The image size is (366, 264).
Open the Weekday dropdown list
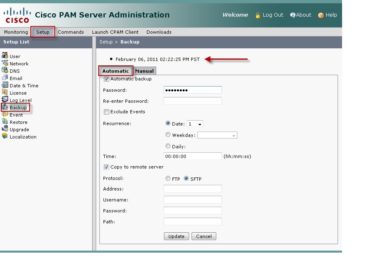[217, 135]
